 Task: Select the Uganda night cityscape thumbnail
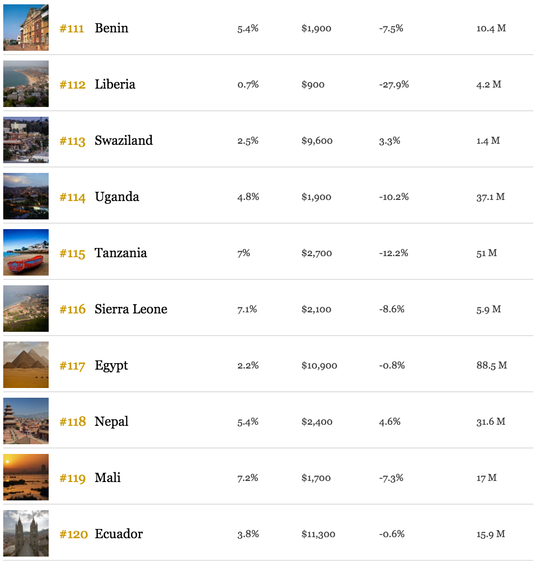click(26, 196)
